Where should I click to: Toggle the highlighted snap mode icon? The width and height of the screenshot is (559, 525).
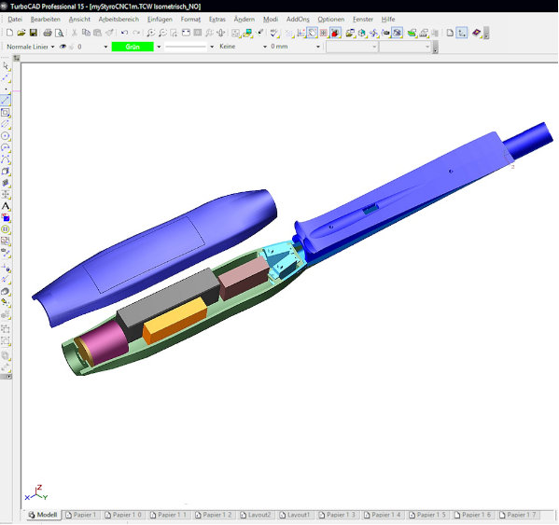point(312,33)
